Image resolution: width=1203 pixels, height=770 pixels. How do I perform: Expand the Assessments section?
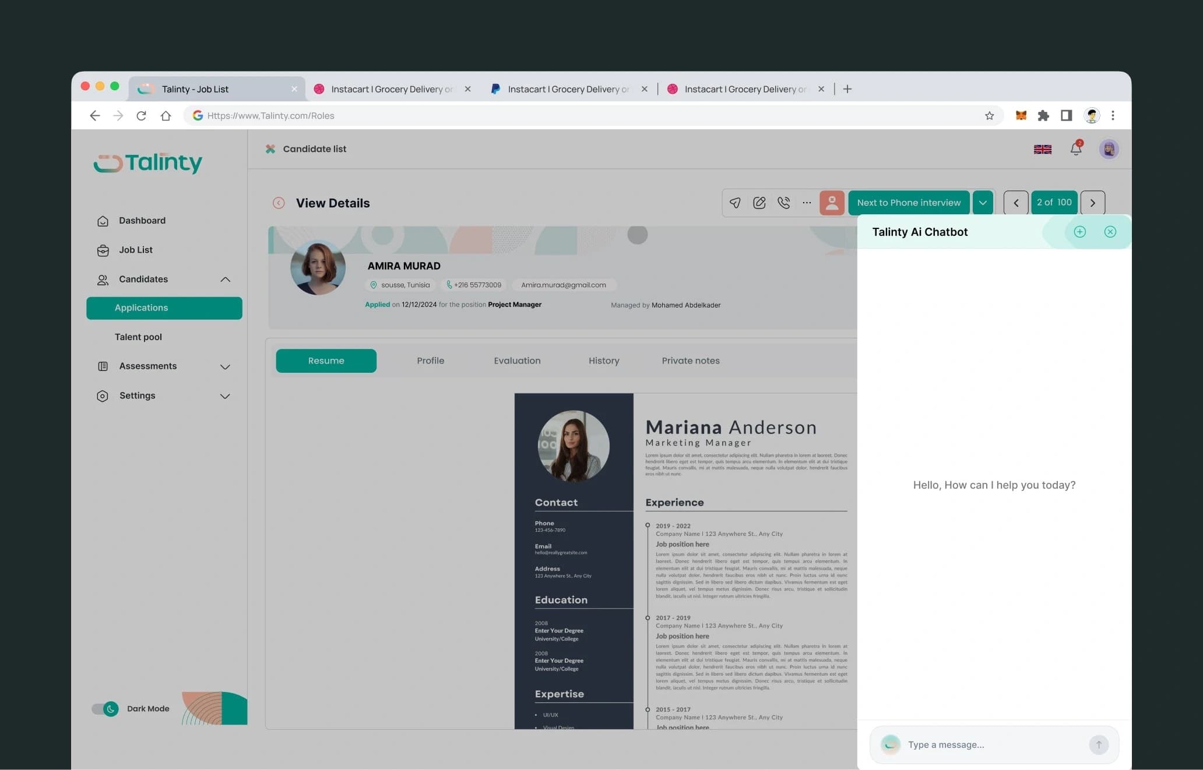coord(225,366)
